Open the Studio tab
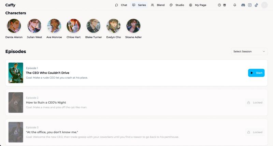 [177, 5]
